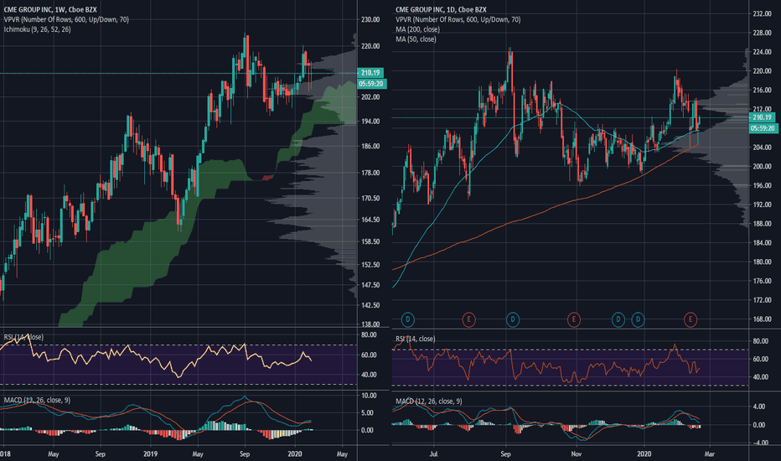The width and height of the screenshot is (781, 461).
Task: Click the 230.00 price axis label
Action: coord(370,19)
